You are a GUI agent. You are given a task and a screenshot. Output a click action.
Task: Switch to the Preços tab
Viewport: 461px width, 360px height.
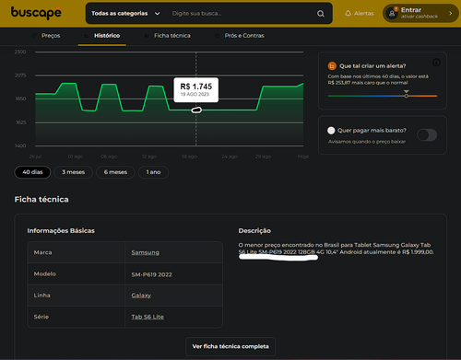coord(47,36)
